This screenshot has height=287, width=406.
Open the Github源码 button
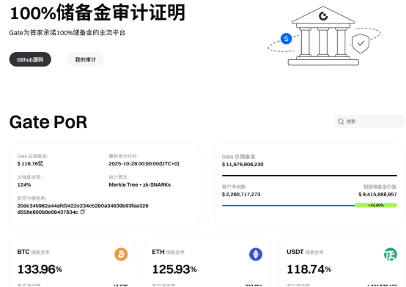[30, 59]
